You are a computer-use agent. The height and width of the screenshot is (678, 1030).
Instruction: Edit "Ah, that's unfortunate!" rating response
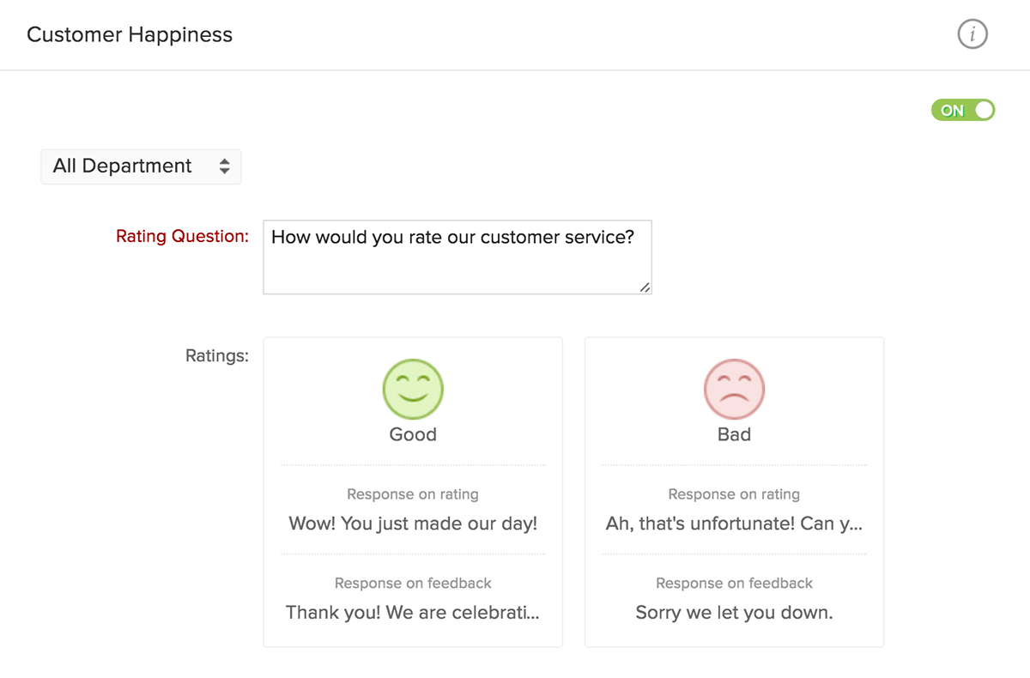tap(734, 524)
